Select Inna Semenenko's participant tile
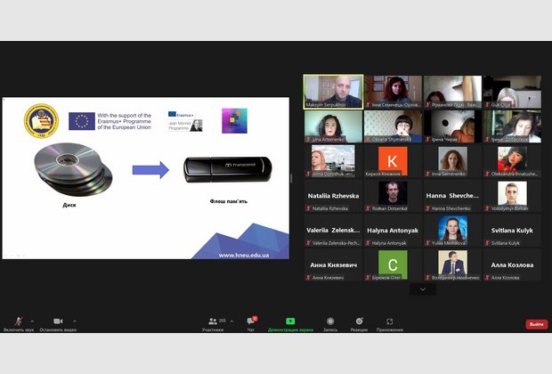Viewport: 552px width, 374px height. (452, 161)
